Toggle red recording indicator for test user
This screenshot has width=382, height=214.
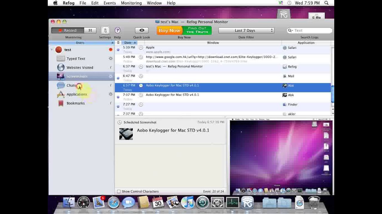(x=111, y=50)
